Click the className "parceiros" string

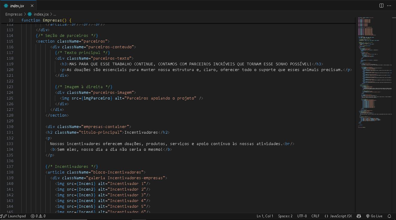(94, 41)
